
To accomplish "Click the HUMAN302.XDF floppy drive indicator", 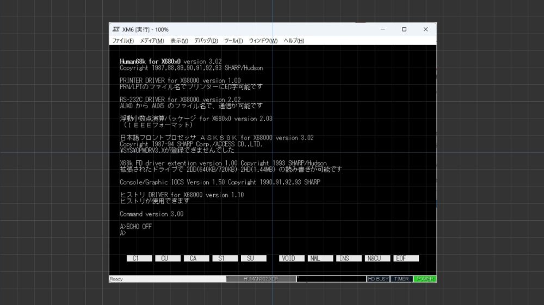I will tap(261, 279).
